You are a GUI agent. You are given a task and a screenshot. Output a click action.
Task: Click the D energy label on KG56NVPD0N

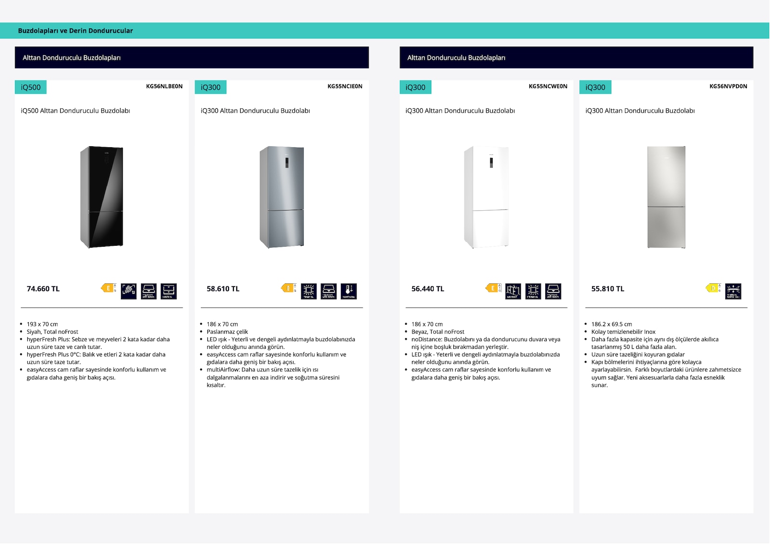(714, 288)
